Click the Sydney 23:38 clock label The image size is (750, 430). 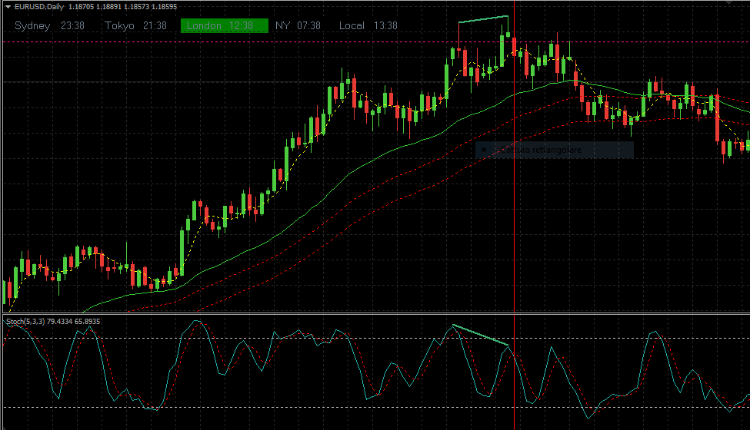click(49, 26)
